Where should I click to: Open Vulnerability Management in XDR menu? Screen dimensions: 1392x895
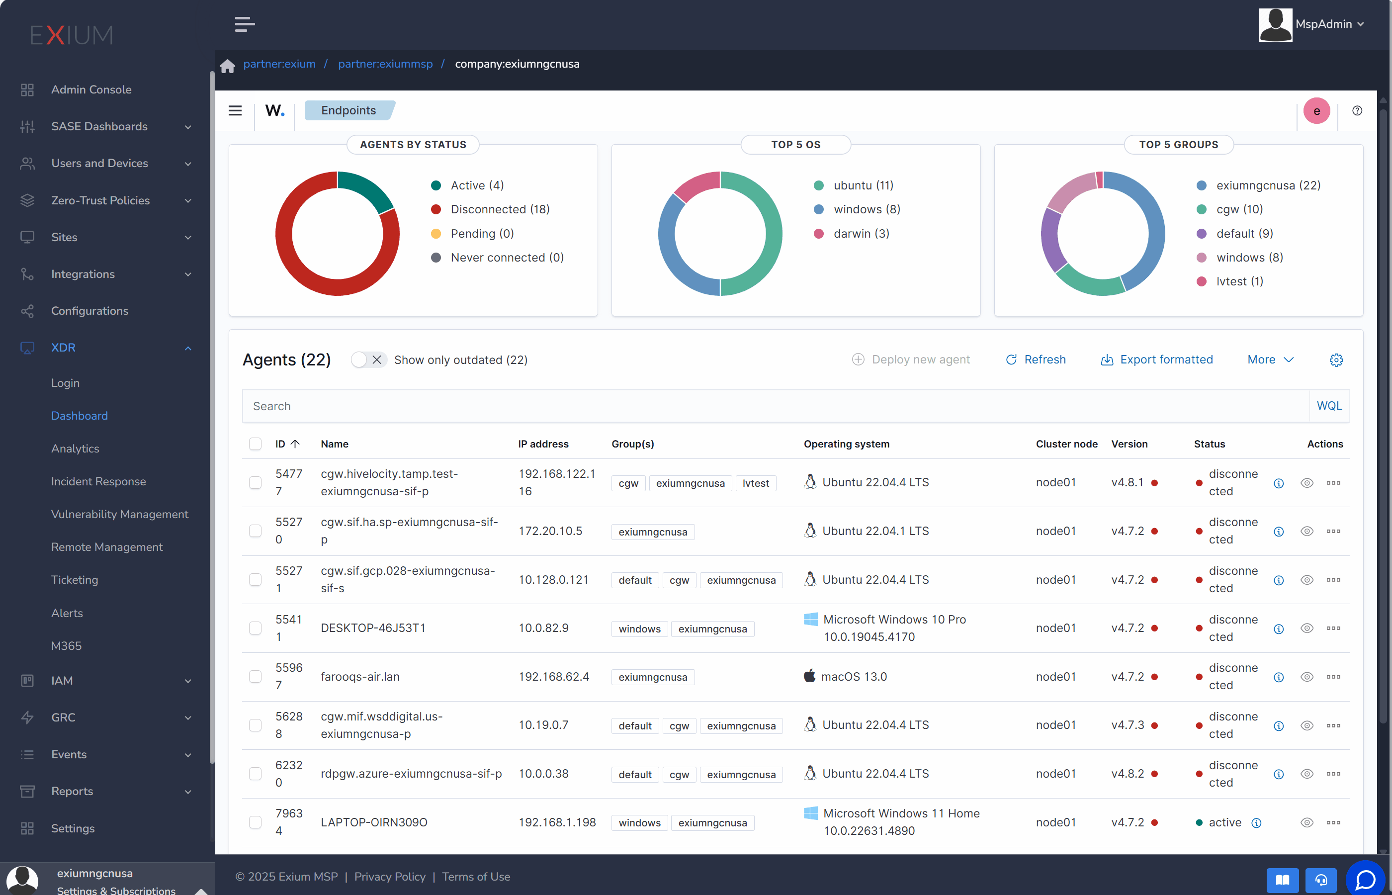click(x=120, y=514)
